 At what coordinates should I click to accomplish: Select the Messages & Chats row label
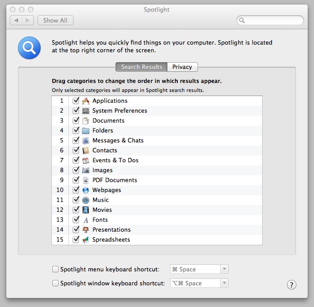point(118,140)
